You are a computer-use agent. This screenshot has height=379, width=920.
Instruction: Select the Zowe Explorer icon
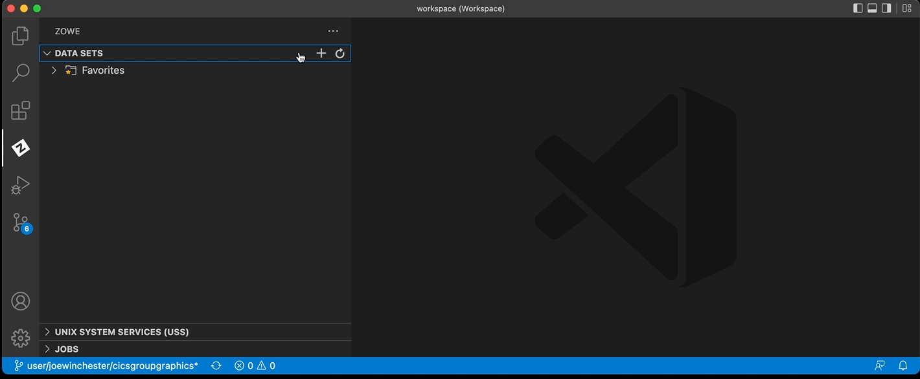tap(20, 147)
